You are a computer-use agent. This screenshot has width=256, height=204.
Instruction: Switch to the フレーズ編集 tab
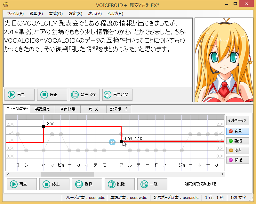point(17,109)
